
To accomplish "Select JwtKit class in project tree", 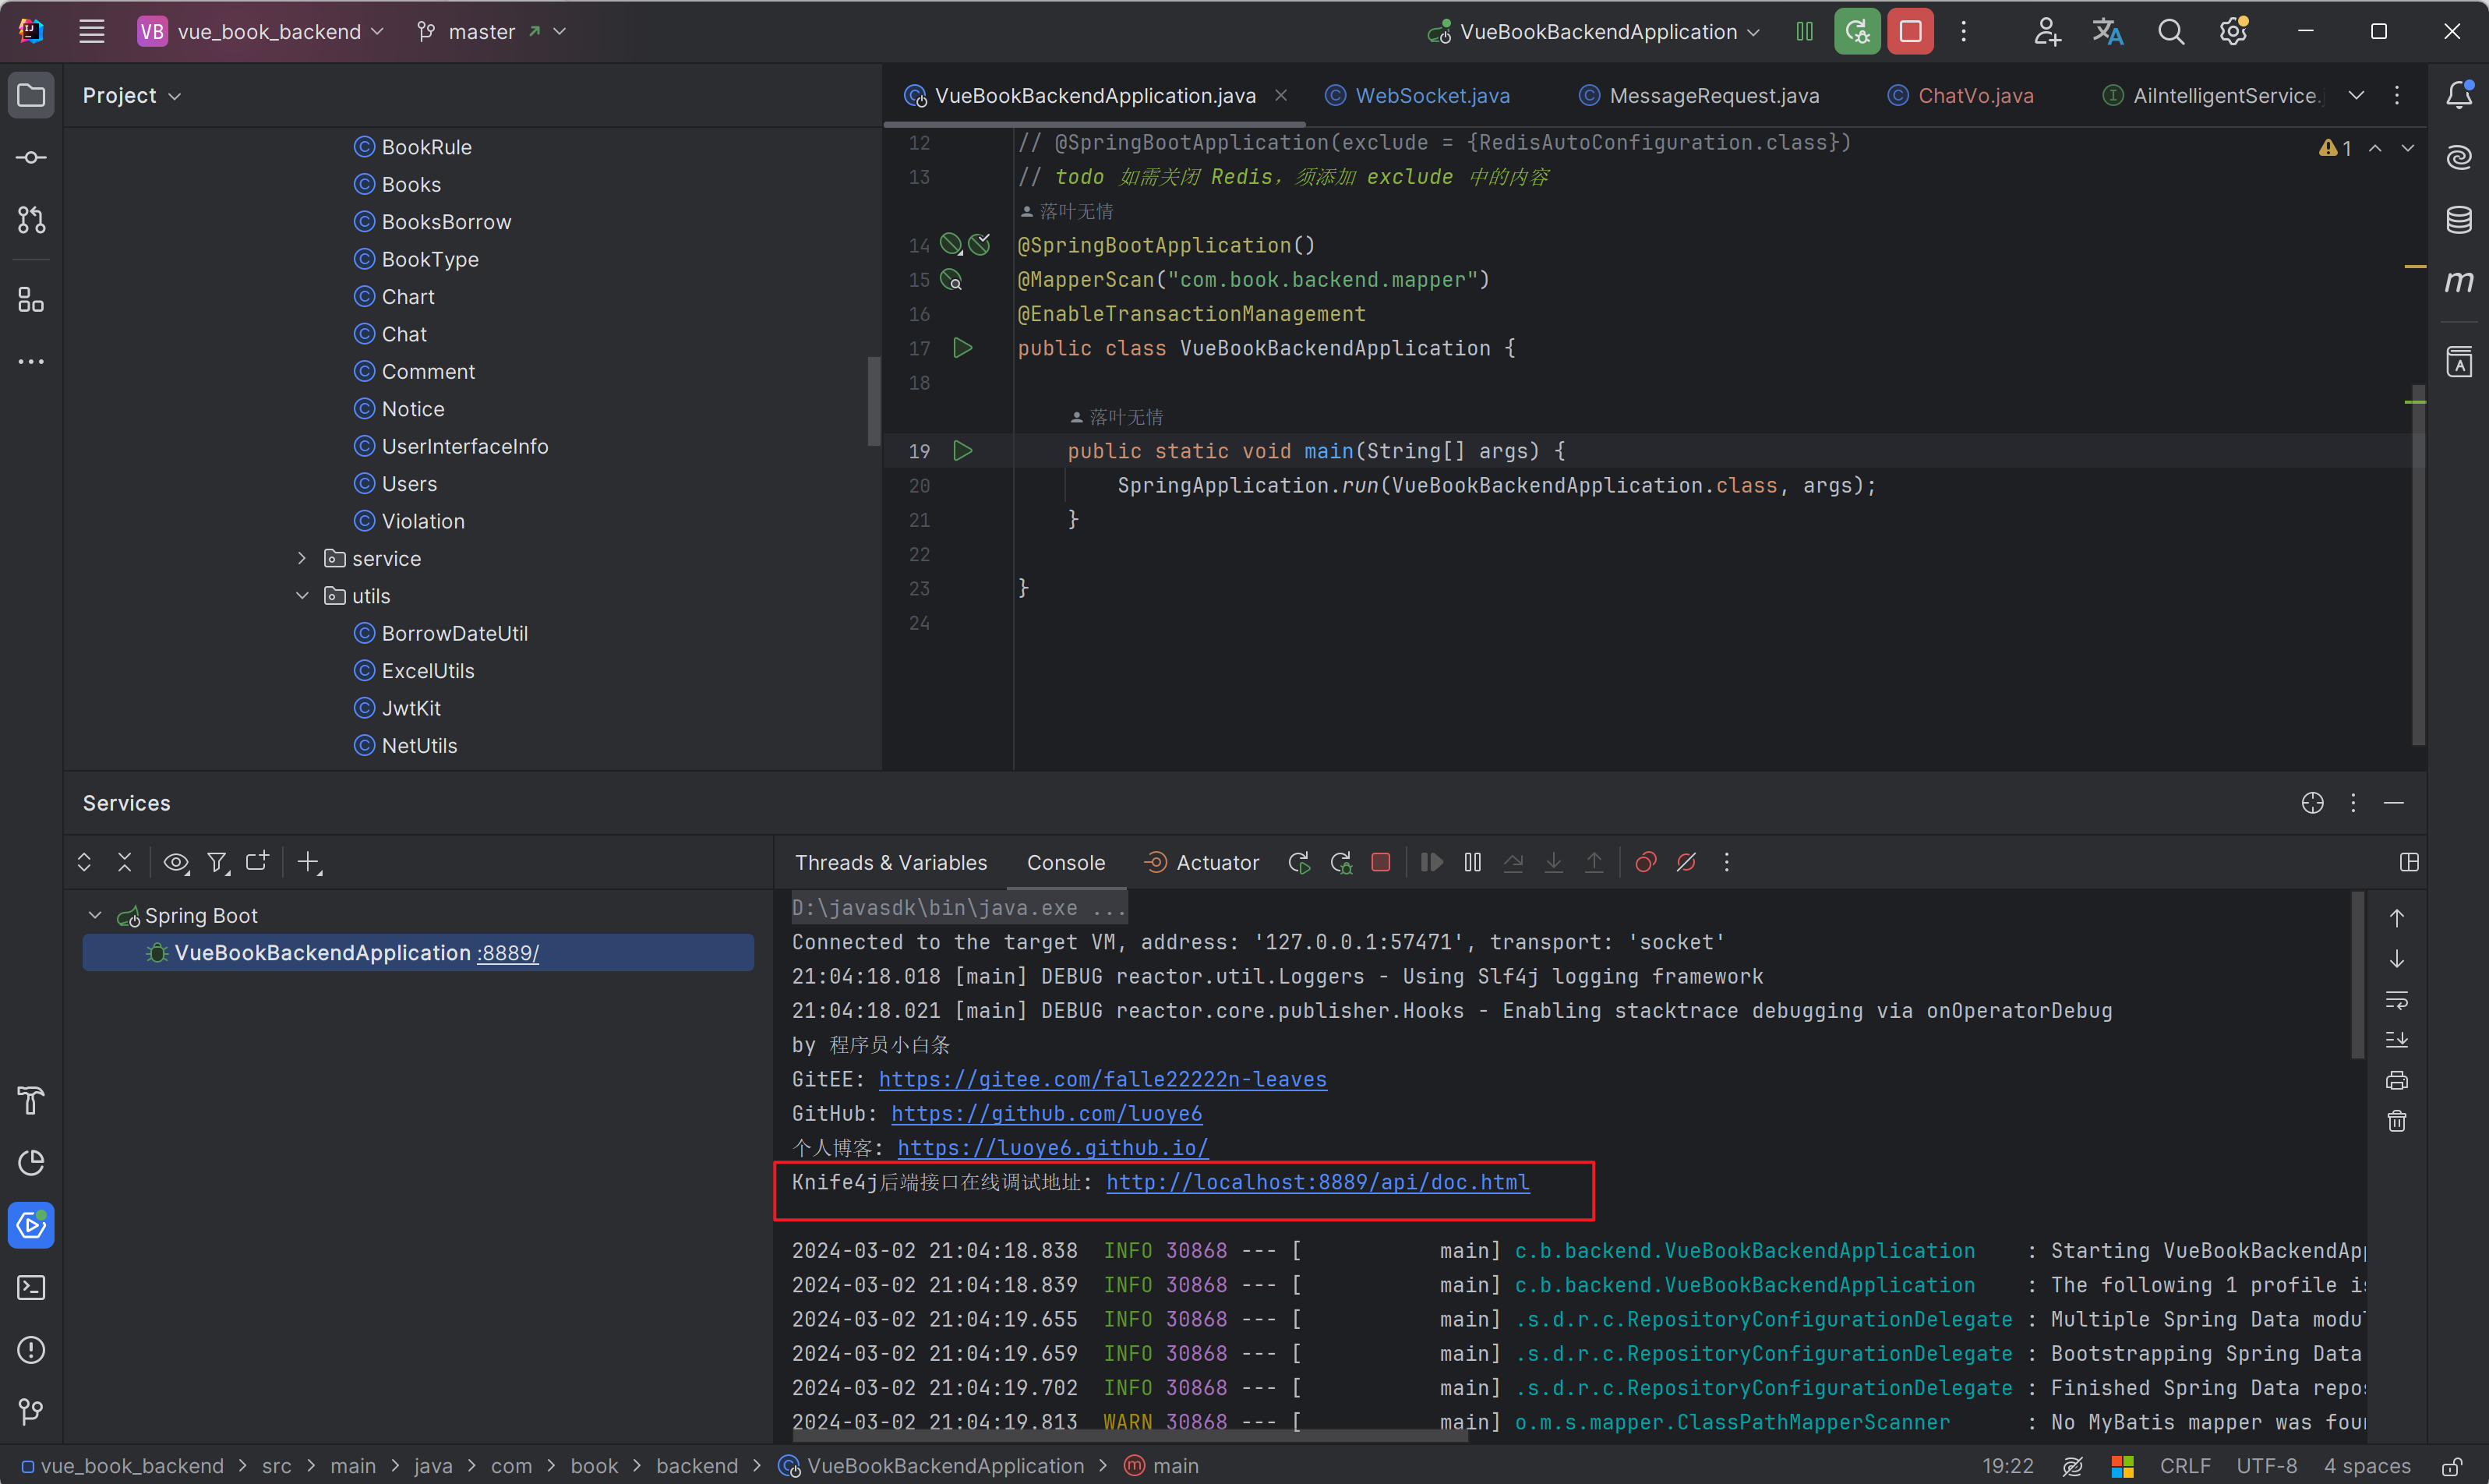I will [x=411, y=708].
